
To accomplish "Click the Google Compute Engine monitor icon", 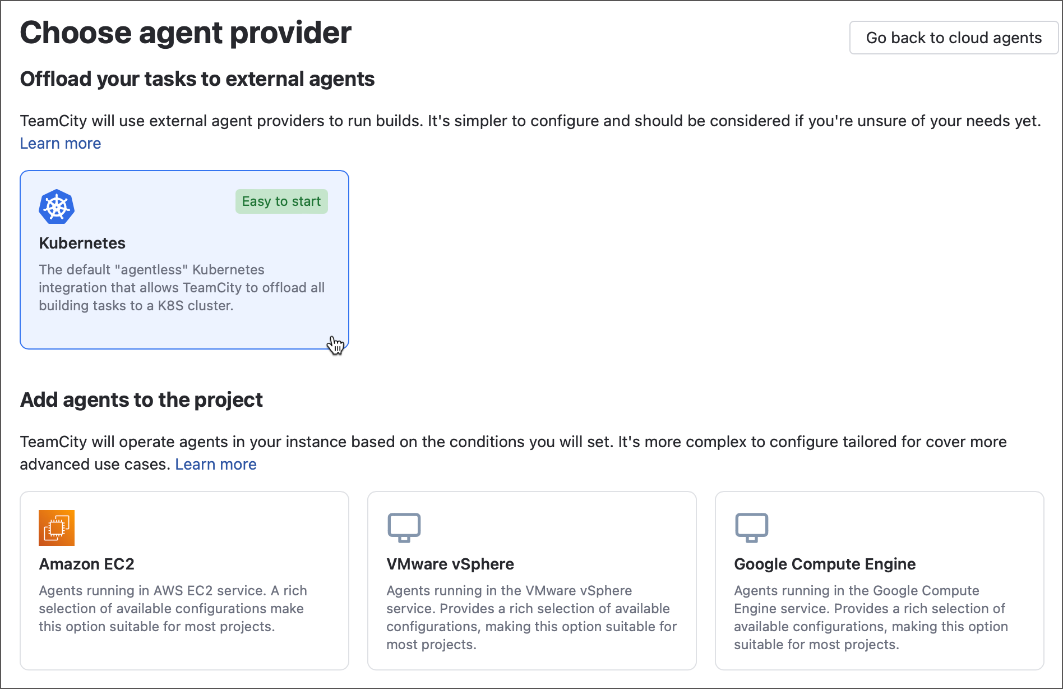I will [751, 527].
